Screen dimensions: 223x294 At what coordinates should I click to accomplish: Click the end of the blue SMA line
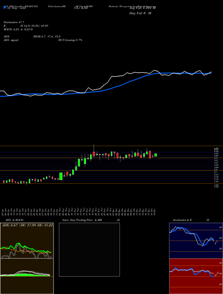click(211, 73)
